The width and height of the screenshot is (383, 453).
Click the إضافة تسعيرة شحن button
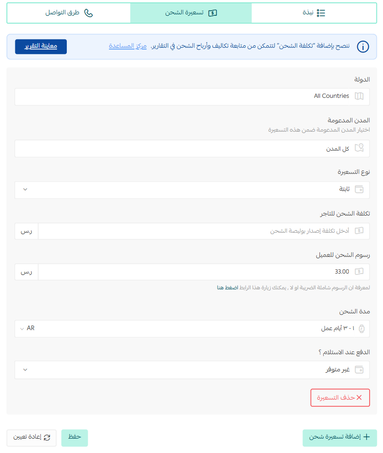340,437
